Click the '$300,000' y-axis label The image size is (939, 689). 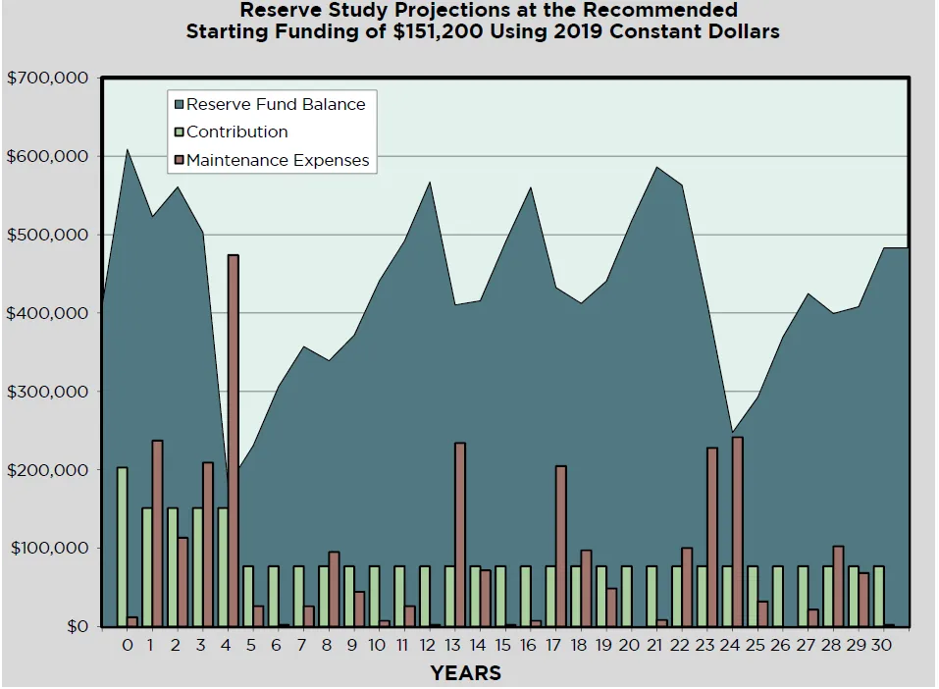[x=47, y=392]
